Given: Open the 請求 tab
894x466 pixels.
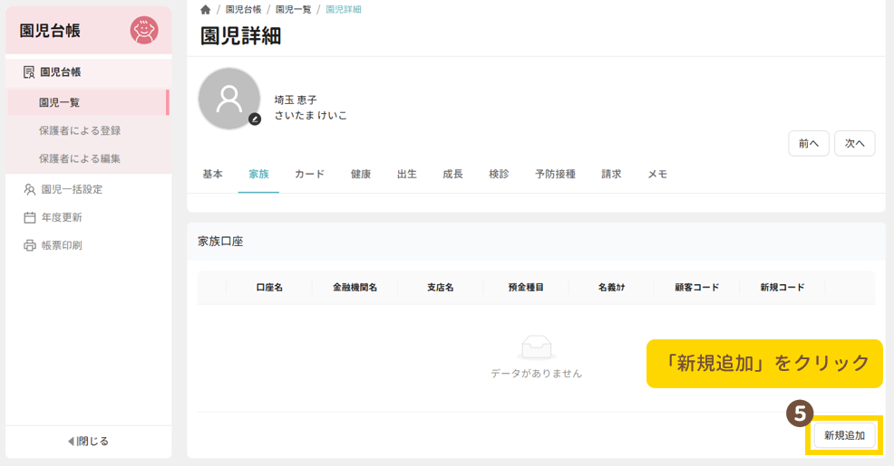Looking at the screenshot, I should 611,174.
